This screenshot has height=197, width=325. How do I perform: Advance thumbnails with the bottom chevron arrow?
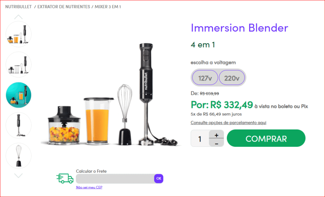click(x=18, y=176)
